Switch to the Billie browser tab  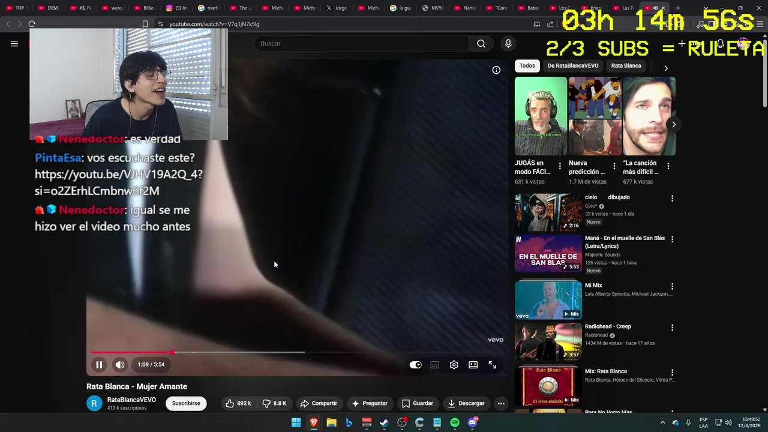pyautogui.click(x=143, y=8)
